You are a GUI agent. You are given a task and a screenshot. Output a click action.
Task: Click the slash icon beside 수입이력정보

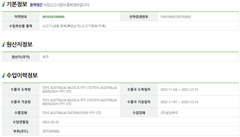4,75
